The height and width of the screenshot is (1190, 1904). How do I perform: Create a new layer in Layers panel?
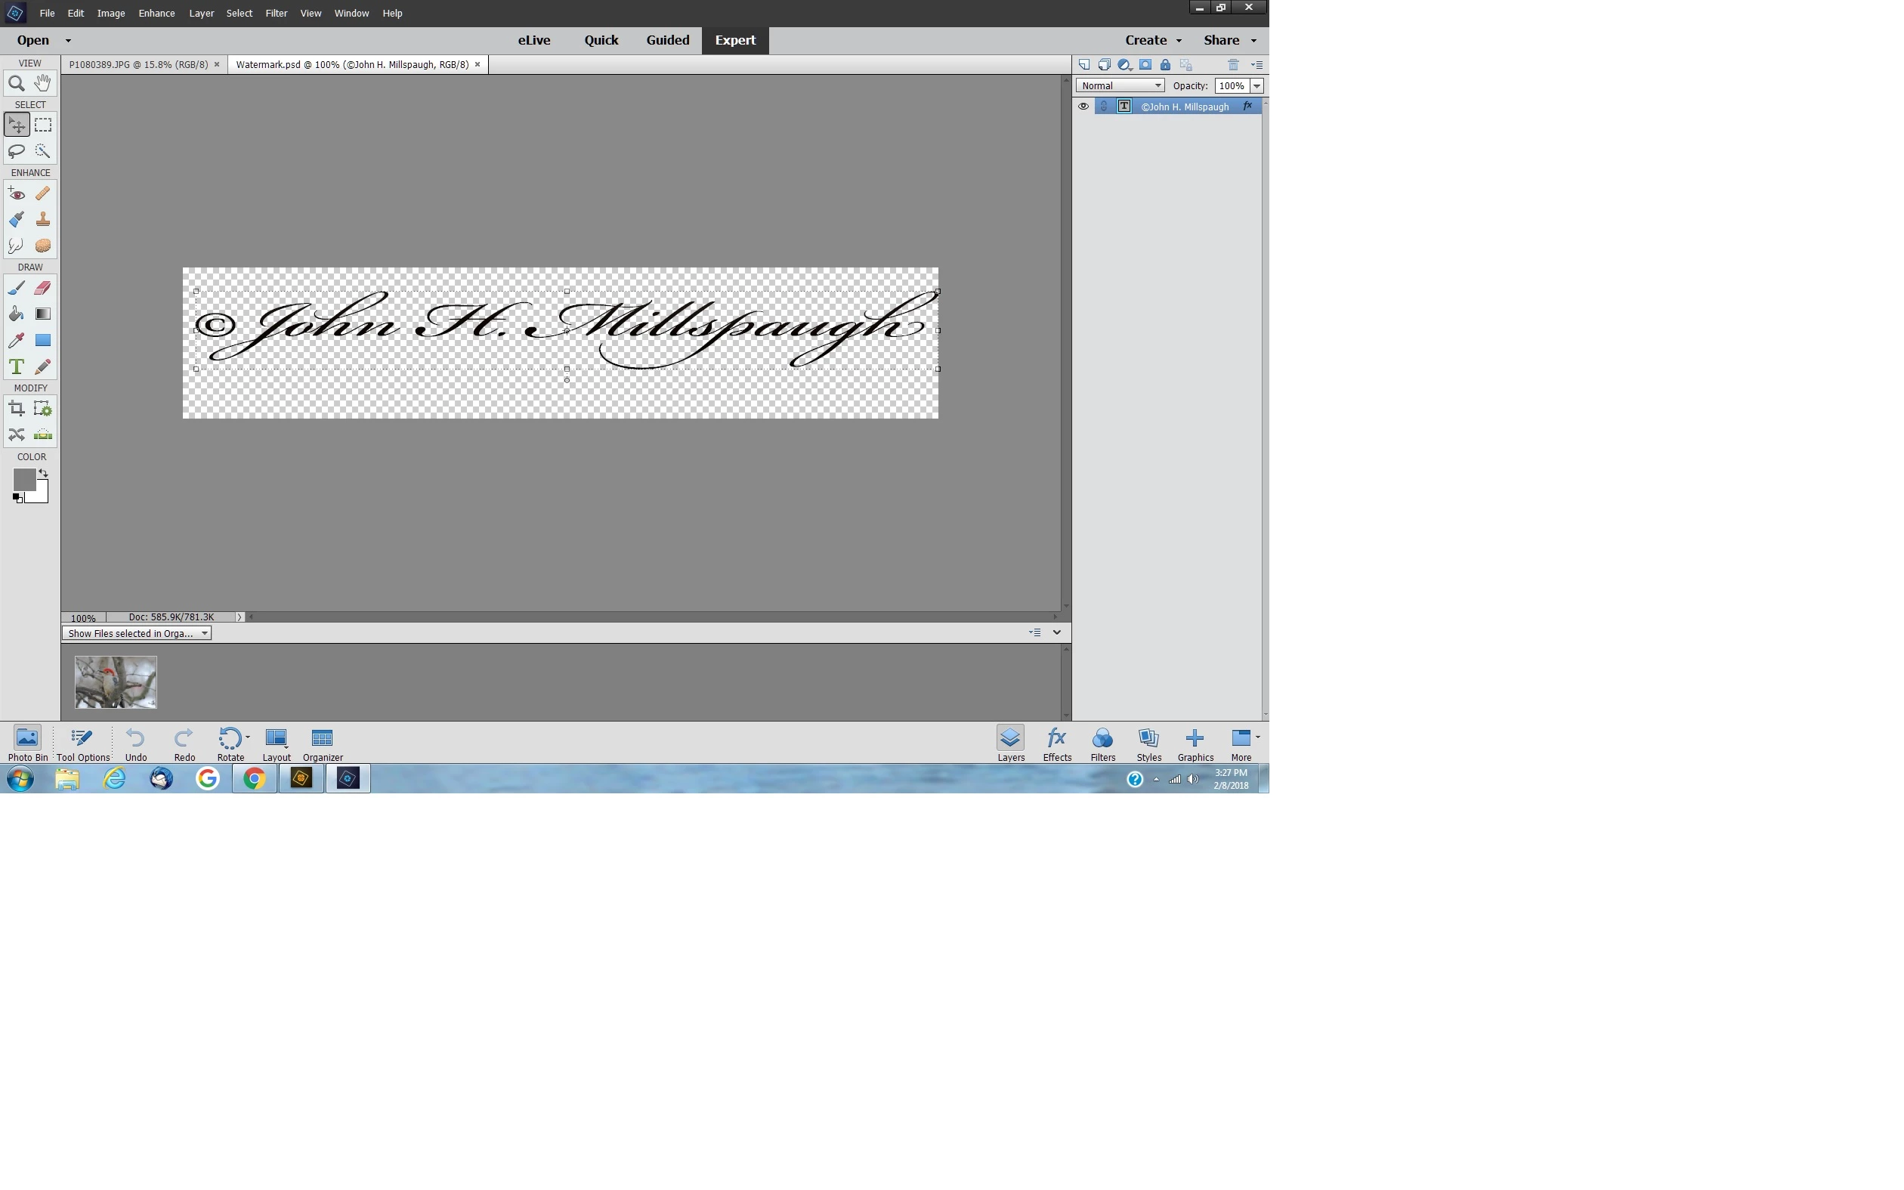[x=1083, y=64]
